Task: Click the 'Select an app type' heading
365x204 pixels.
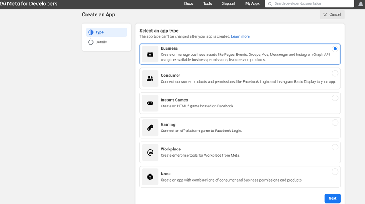Action: point(159,31)
